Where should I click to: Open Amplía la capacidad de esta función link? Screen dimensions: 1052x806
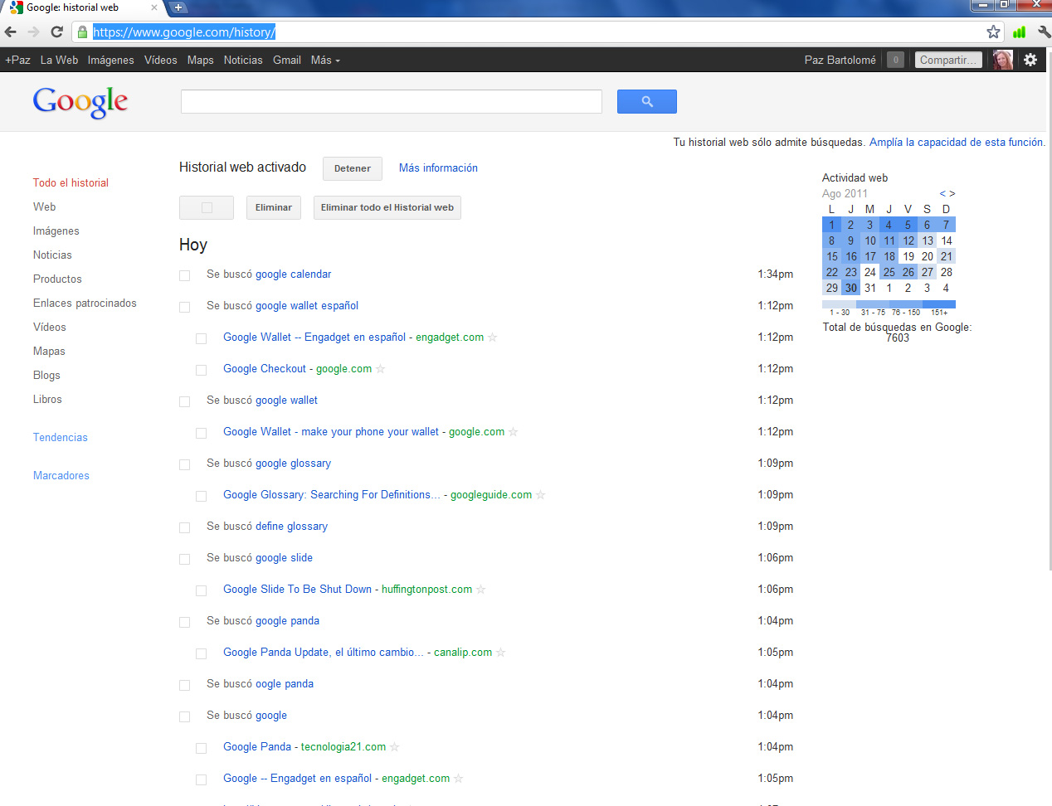(x=957, y=142)
